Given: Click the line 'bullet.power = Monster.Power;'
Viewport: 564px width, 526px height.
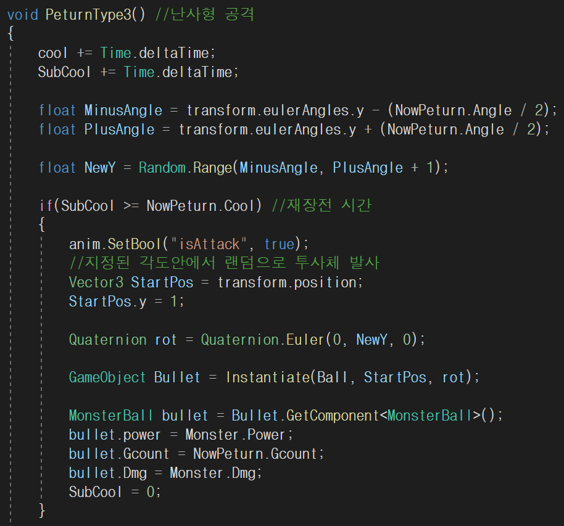Looking at the screenshot, I should click(x=181, y=435).
